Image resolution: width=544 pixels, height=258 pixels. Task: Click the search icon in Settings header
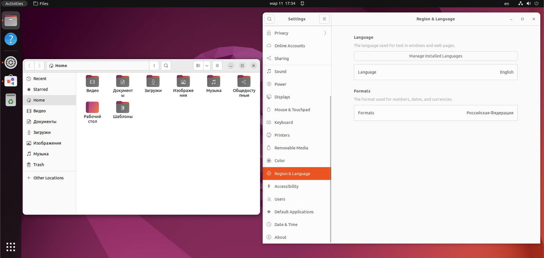click(269, 19)
